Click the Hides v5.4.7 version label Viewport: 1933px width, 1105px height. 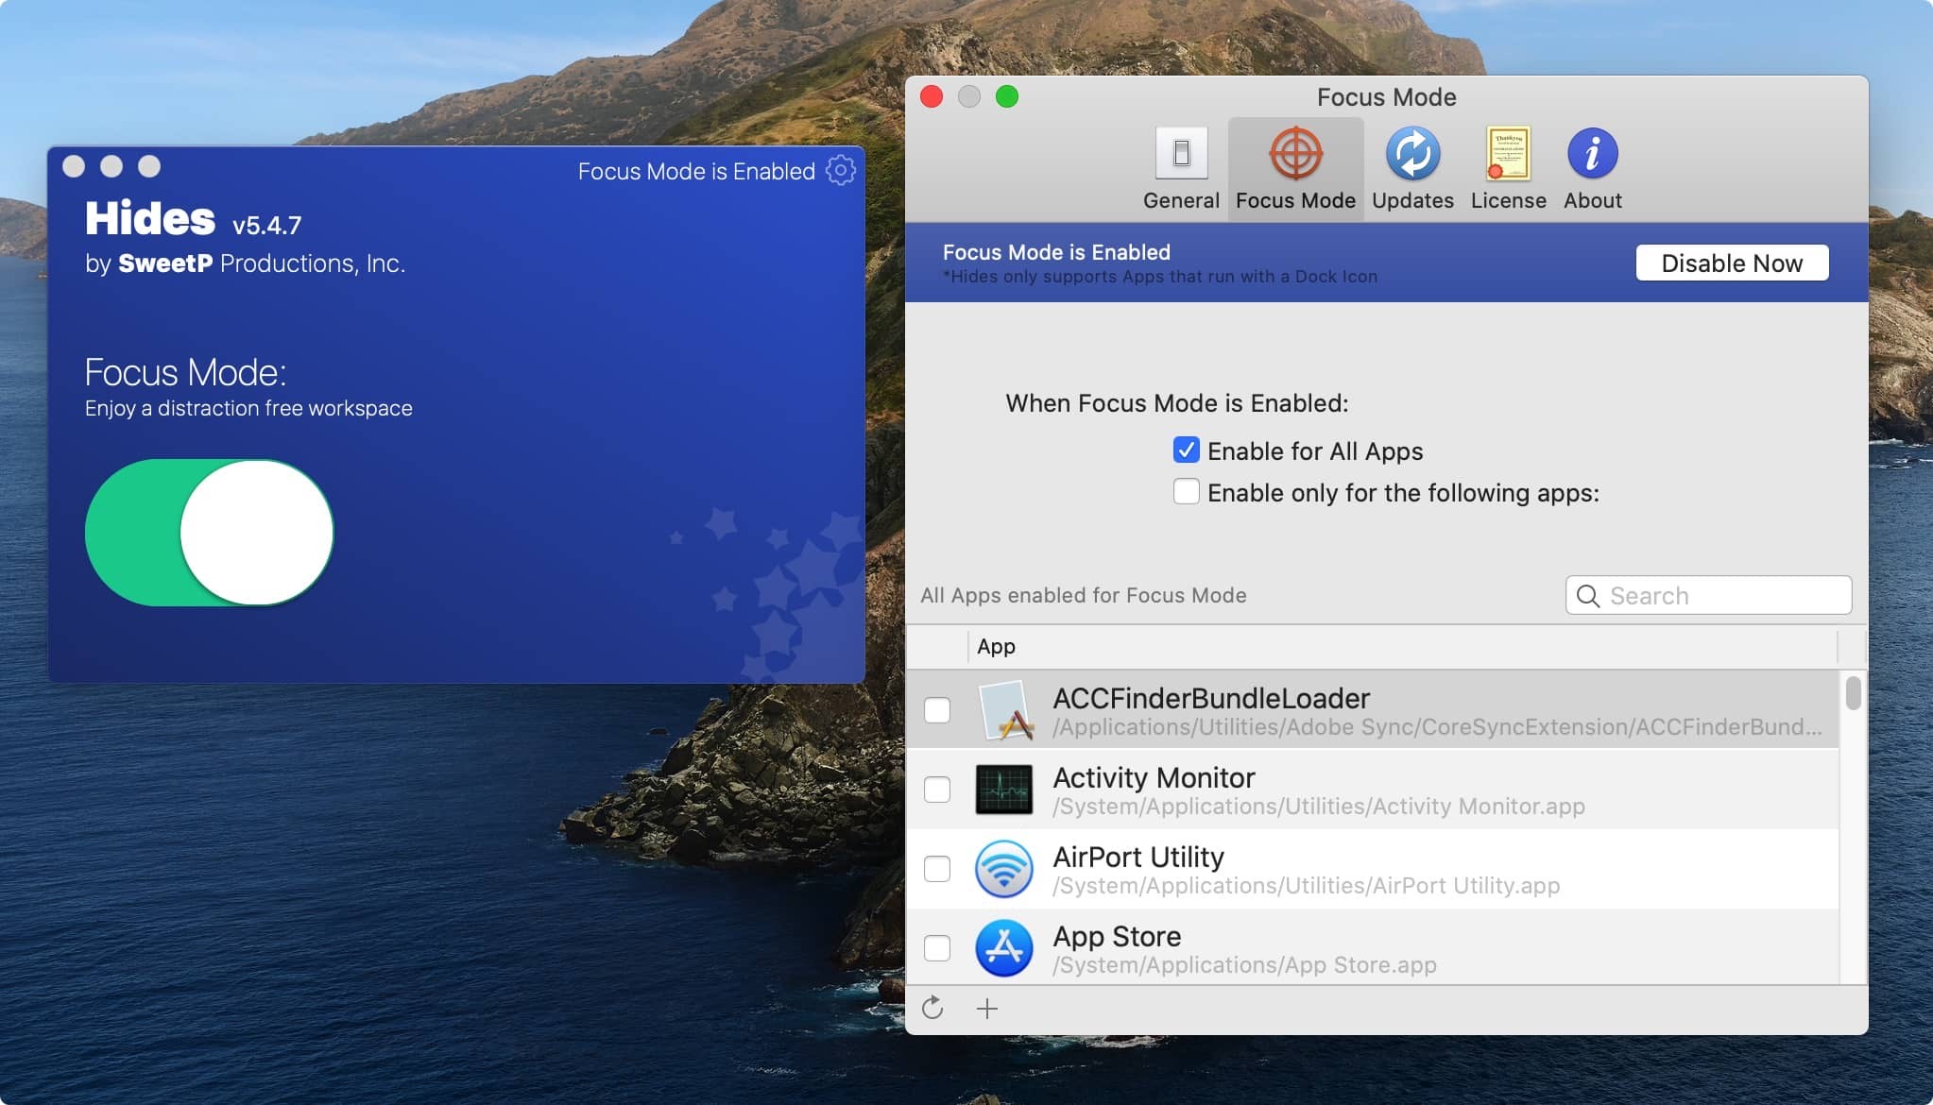(x=266, y=225)
